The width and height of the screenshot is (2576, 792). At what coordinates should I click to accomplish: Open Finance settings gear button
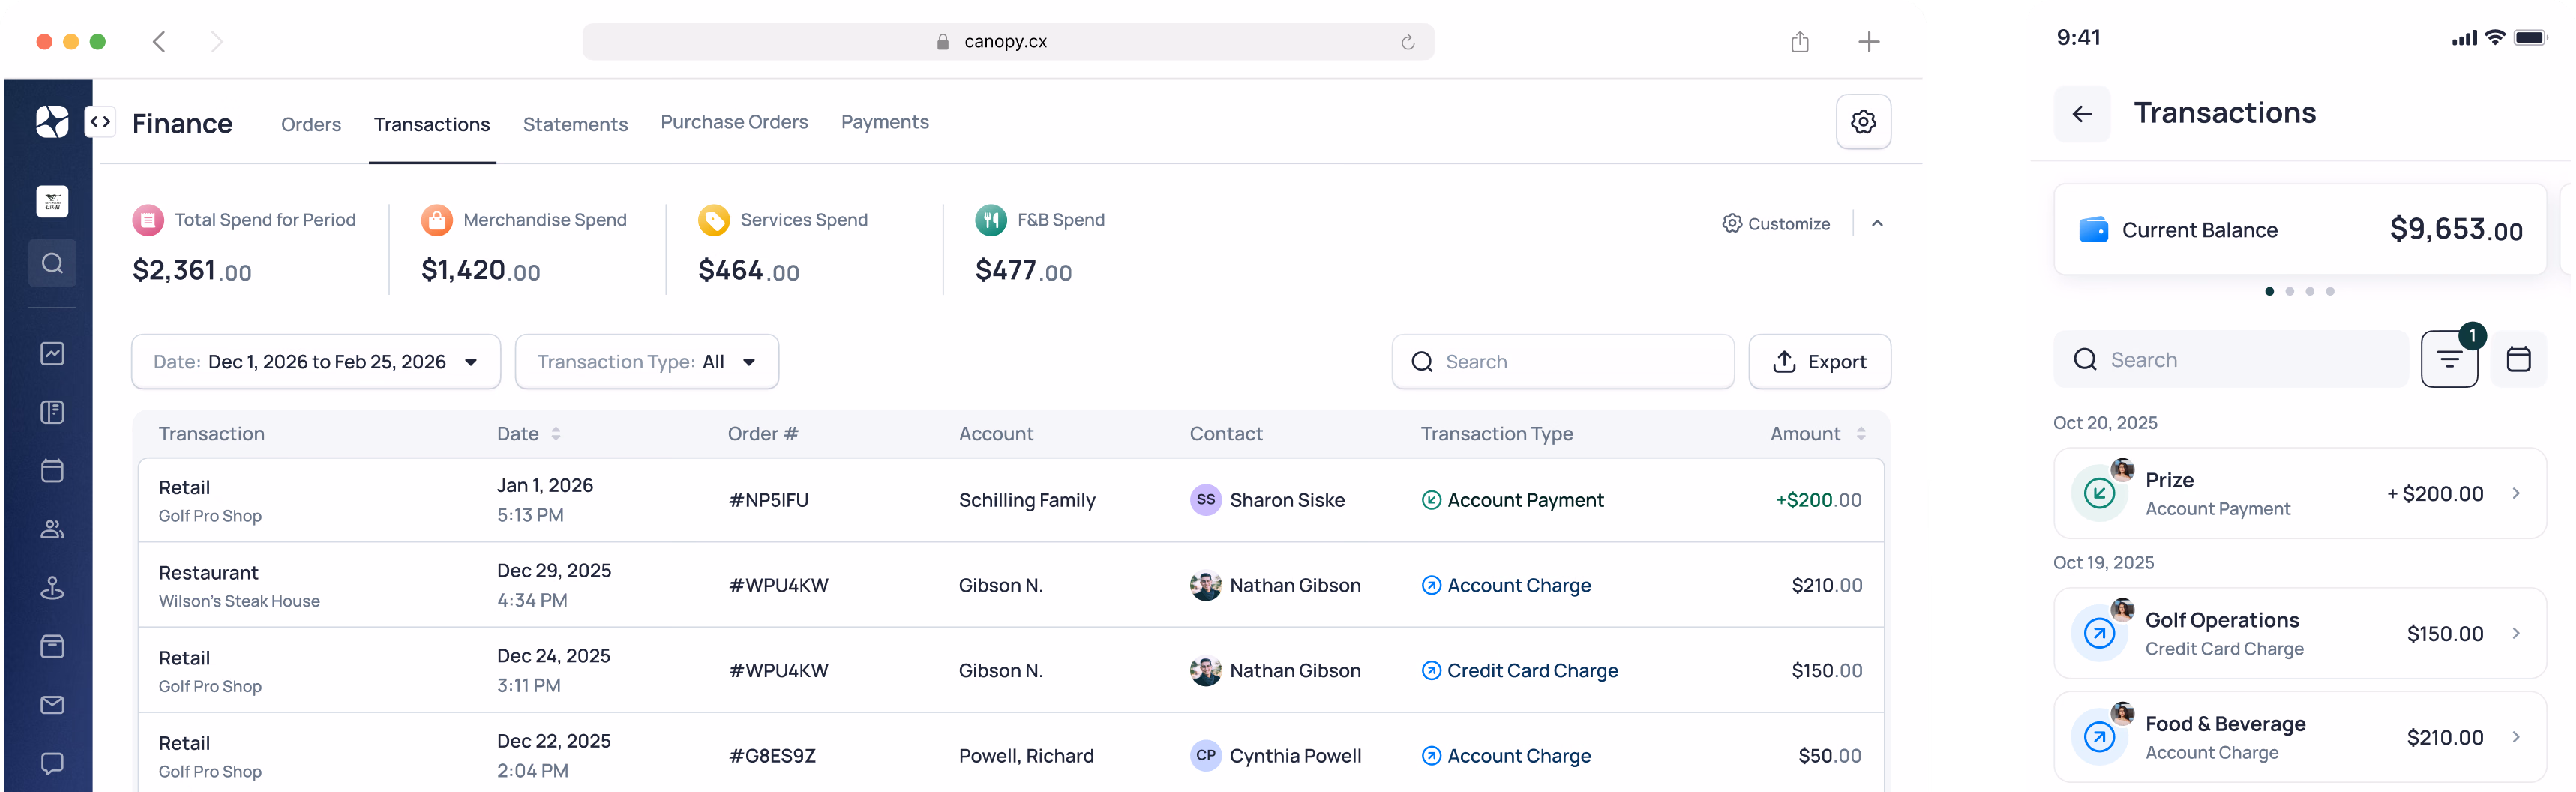[x=1863, y=122]
